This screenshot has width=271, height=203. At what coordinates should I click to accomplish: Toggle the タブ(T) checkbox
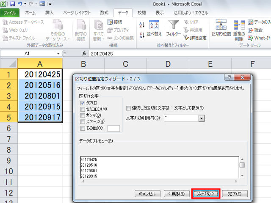[x=83, y=103]
